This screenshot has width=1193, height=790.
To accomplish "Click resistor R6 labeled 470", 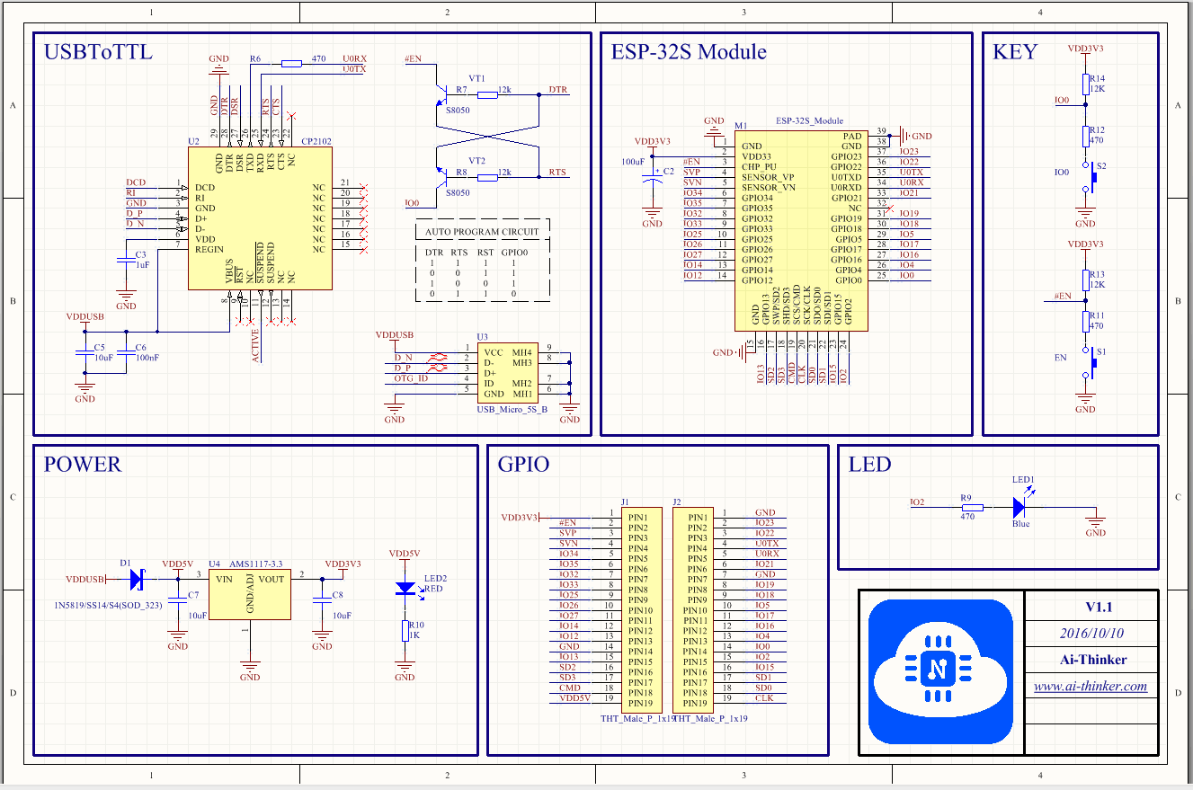I will tap(290, 64).
